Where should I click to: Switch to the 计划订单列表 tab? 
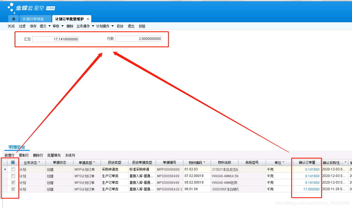[33, 19]
